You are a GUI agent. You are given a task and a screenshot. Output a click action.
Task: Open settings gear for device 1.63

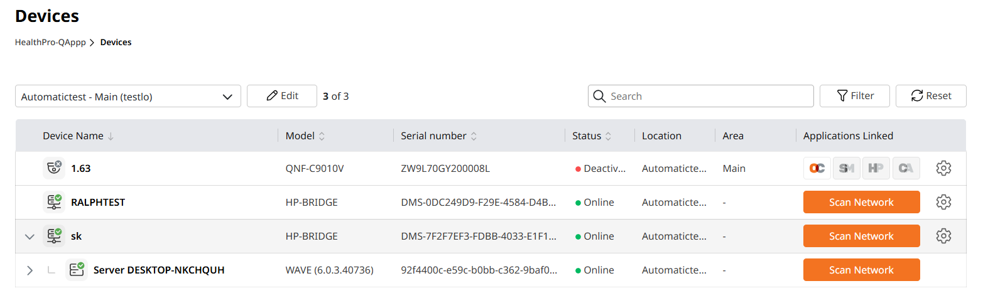[943, 168]
